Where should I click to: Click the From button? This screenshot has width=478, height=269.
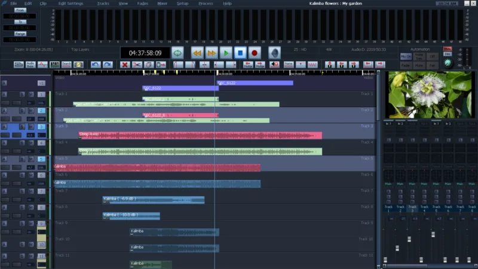click(20, 10)
